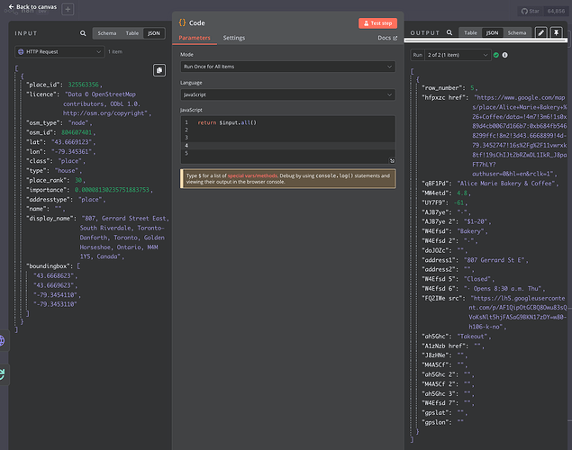
Task: Run Test step button
Action: (377, 23)
